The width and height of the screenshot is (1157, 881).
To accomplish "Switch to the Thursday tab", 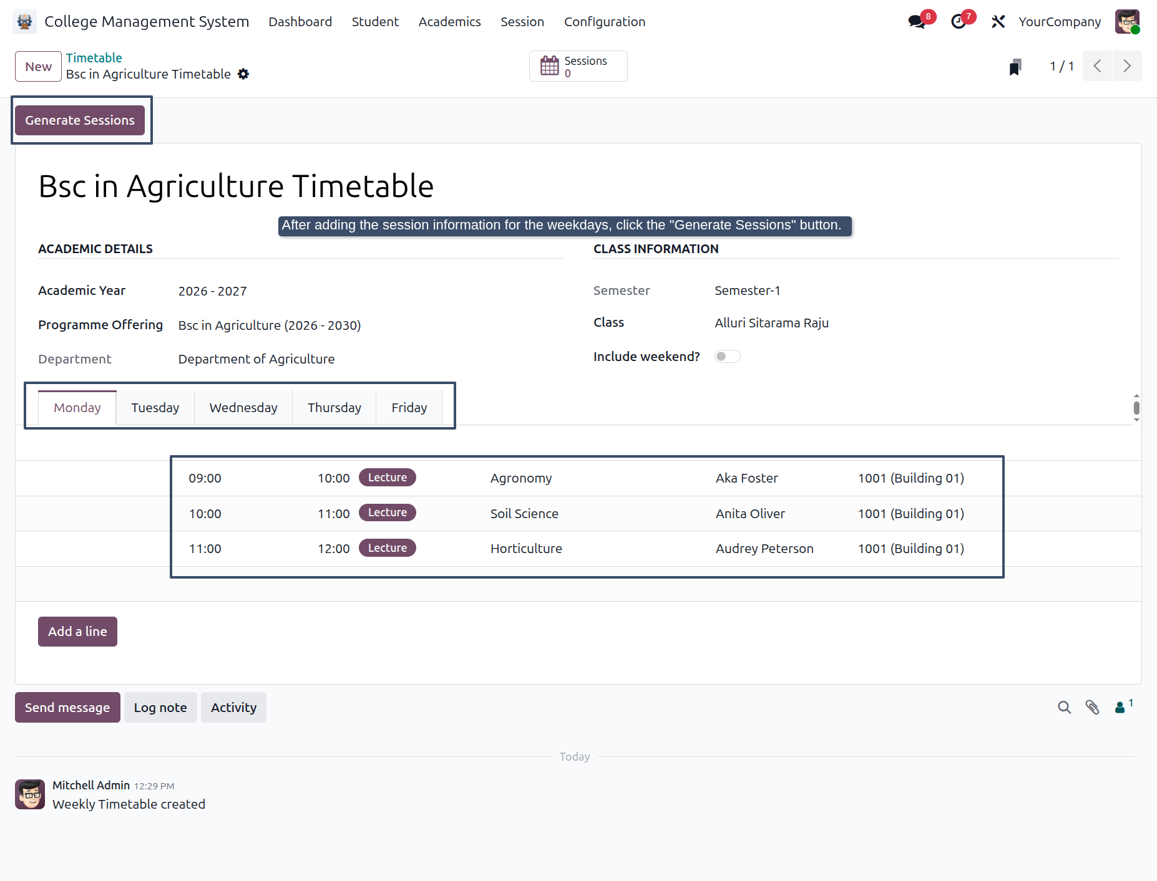I will coord(334,408).
